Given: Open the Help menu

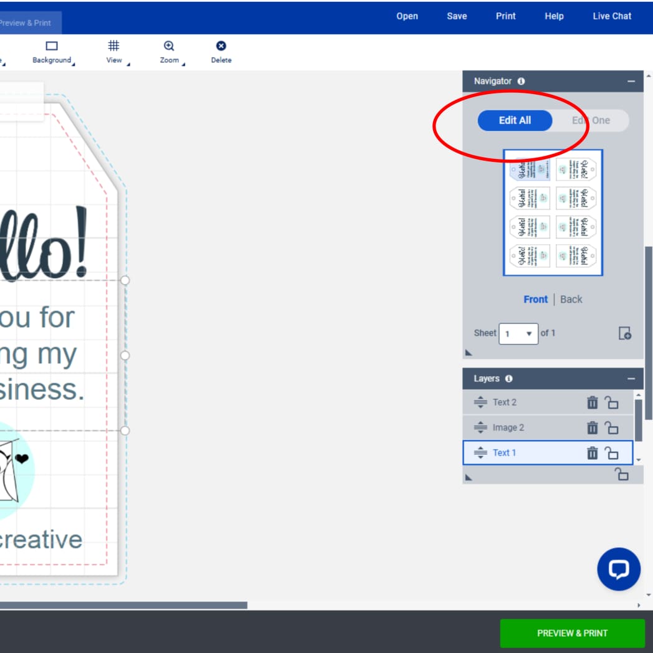Looking at the screenshot, I should pyautogui.click(x=554, y=16).
